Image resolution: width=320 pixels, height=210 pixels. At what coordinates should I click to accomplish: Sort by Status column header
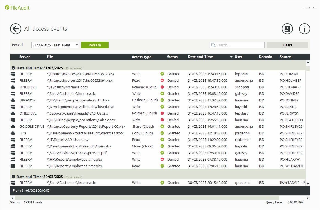[172, 57]
